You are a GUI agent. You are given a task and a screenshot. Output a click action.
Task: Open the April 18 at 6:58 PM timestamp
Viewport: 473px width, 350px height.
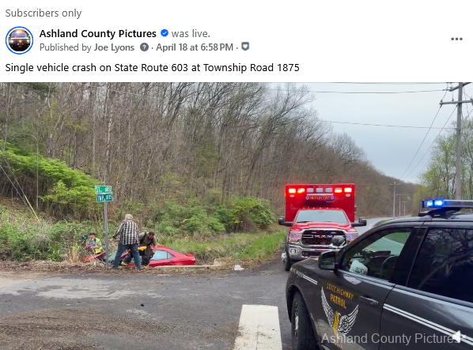point(195,47)
